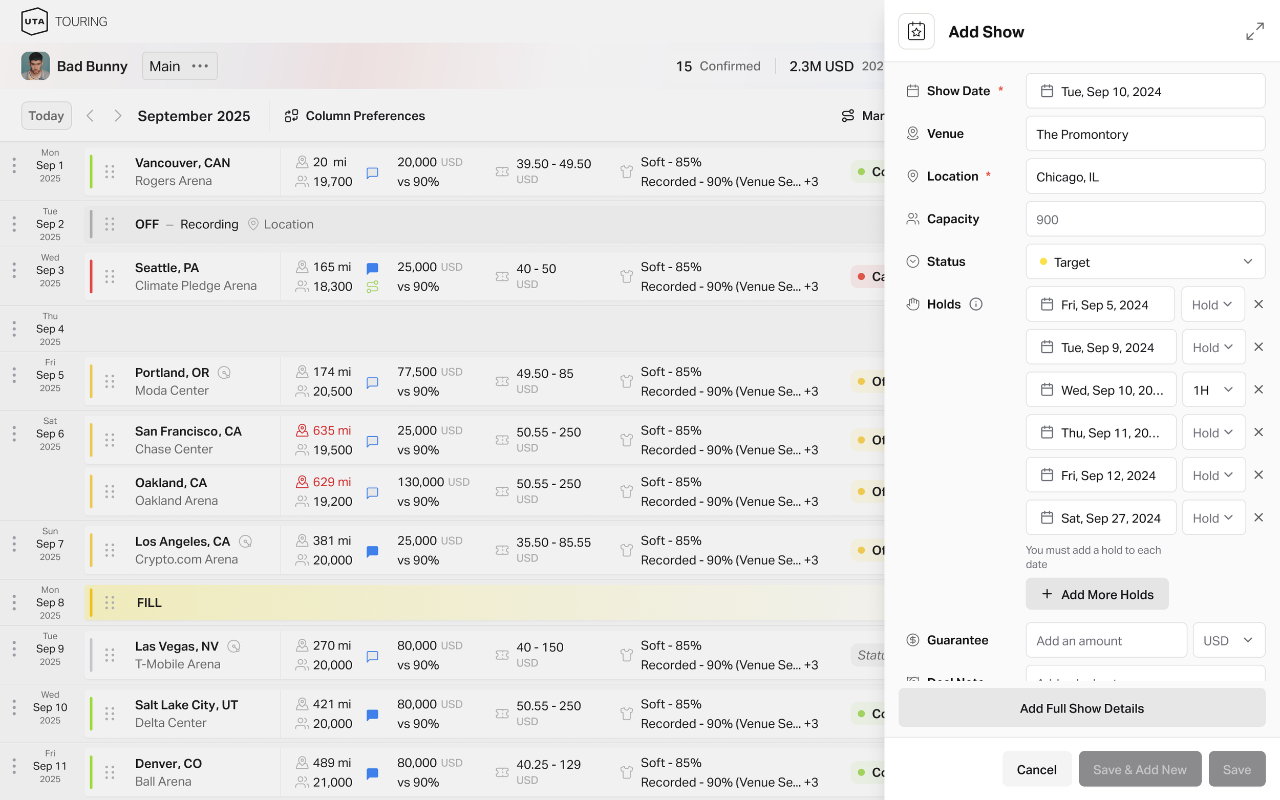Go to the next month with the right arrow

(118, 116)
